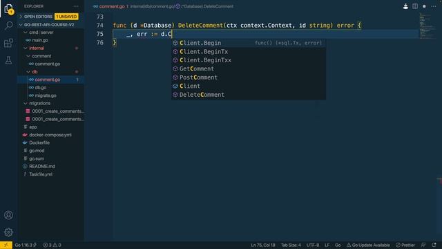Click Tab Size: 4 in status bar

tap(291, 245)
